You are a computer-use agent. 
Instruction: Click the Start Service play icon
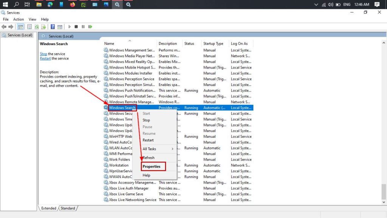(x=70, y=27)
